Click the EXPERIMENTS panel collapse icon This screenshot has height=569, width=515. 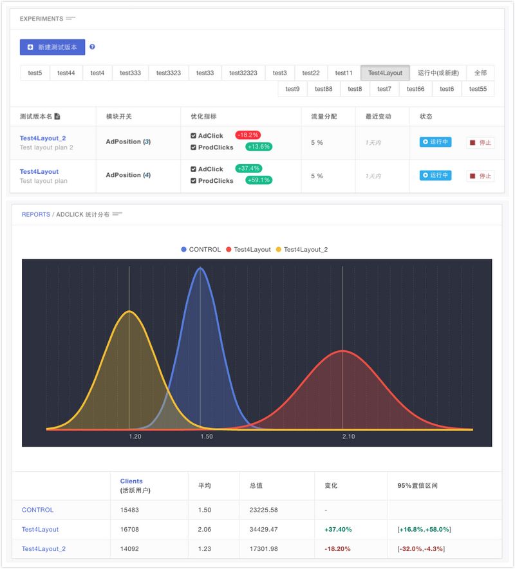pyautogui.click(x=71, y=19)
